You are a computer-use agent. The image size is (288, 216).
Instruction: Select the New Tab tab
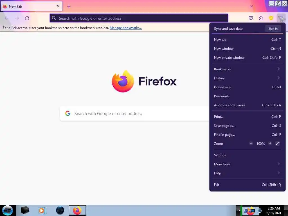(x=31, y=6)
